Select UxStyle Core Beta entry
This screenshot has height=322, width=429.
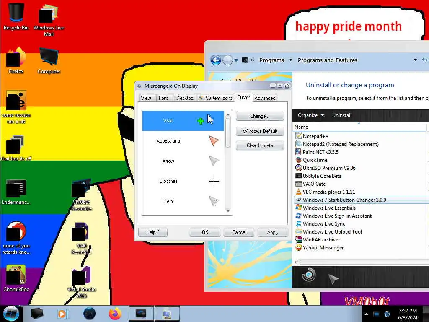click(x=322, y=176)
